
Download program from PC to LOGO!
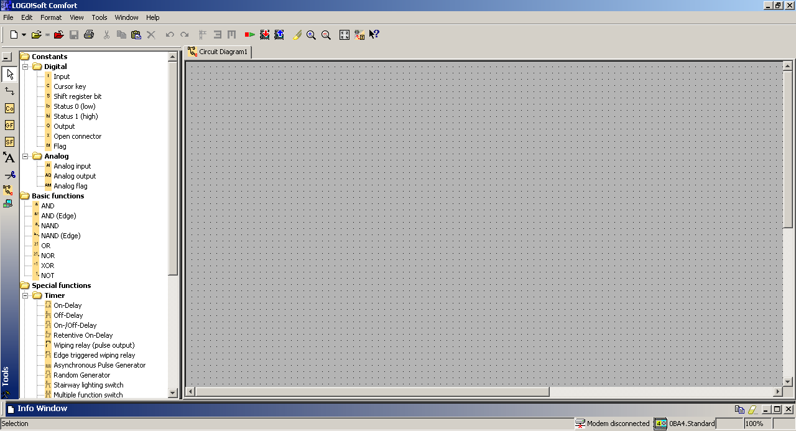point(265,35)
